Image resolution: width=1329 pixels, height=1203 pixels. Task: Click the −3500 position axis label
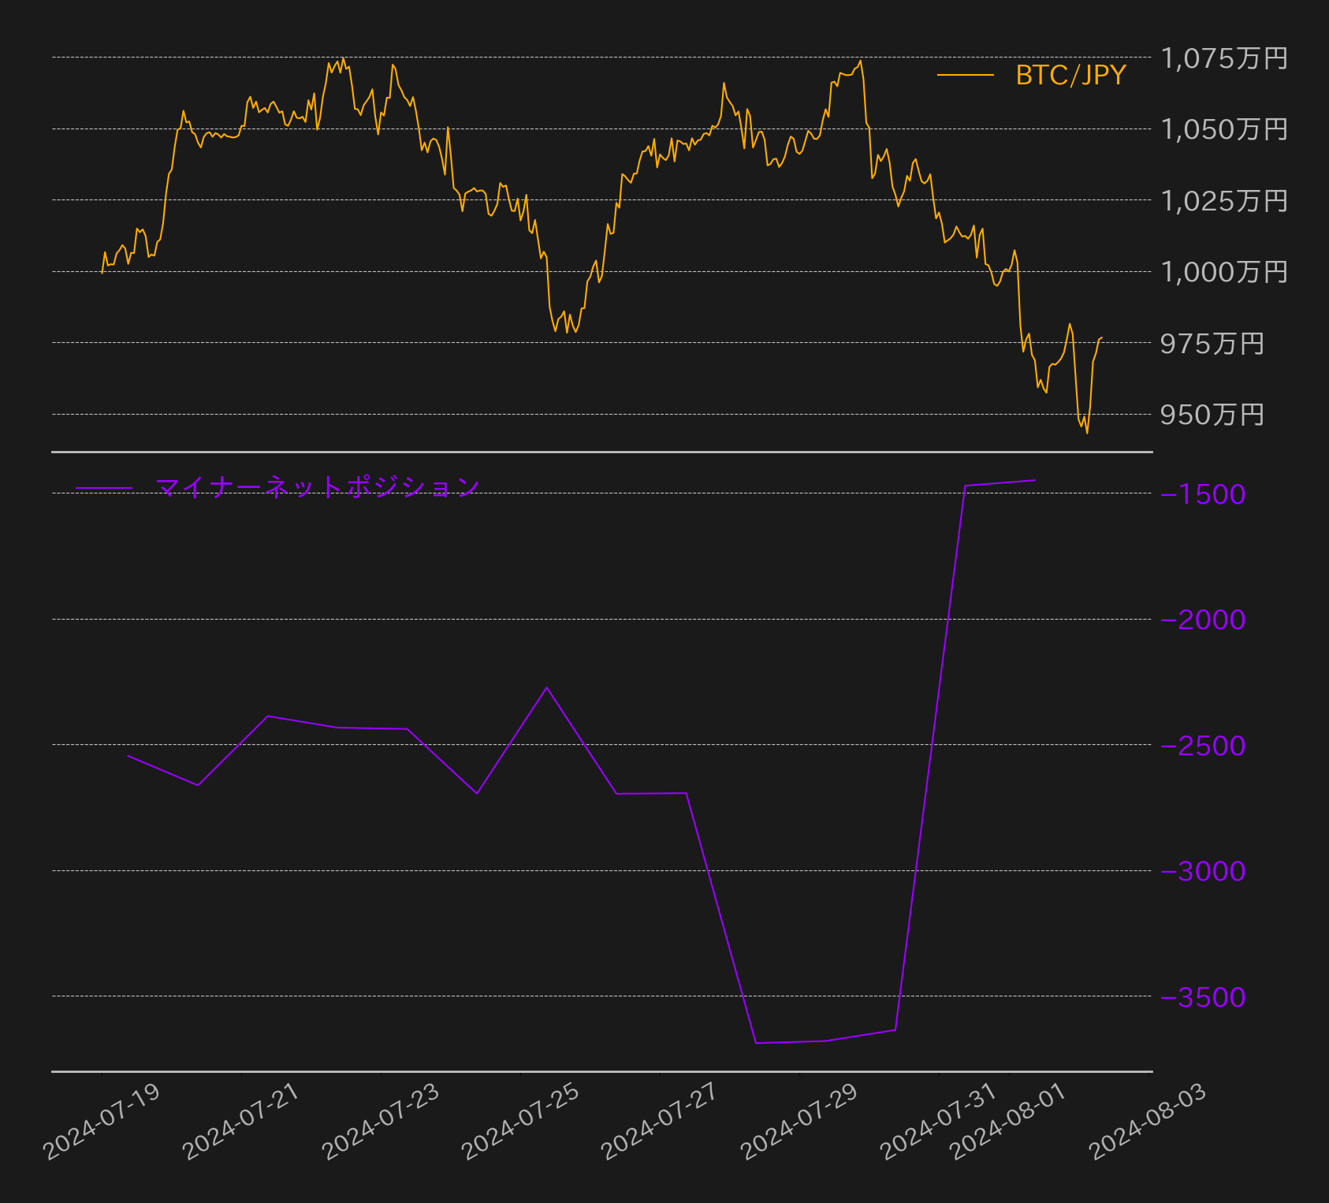[1203, 997]
